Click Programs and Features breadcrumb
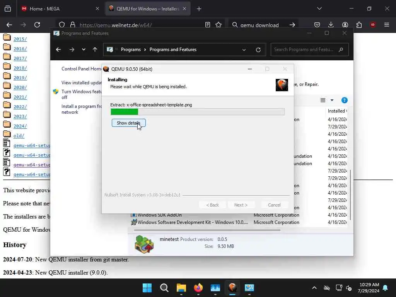The height and width of the screenshot is (297, 396). click(173, 49)
